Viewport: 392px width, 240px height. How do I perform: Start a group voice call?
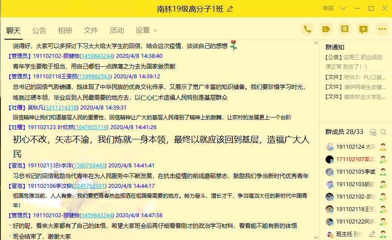(307, 29)
